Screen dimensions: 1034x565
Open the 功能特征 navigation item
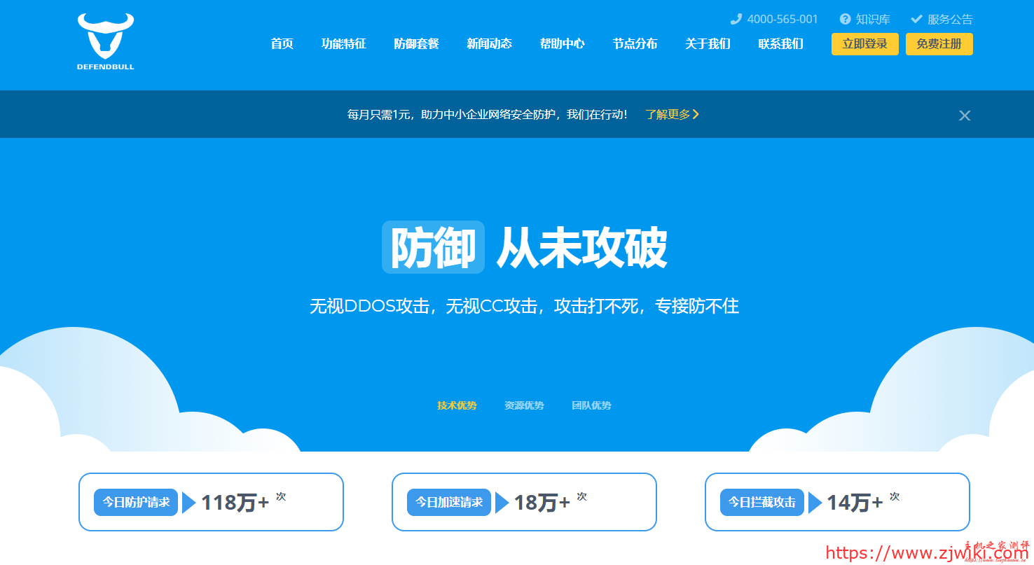click(x=343, y=43)
